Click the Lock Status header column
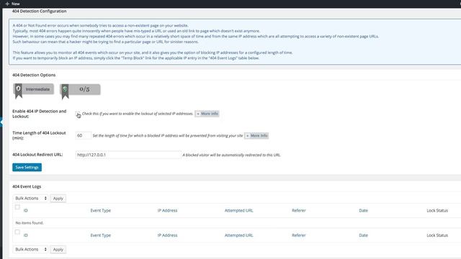Screen dimensions: 461x259 click(x=437, y=211)
